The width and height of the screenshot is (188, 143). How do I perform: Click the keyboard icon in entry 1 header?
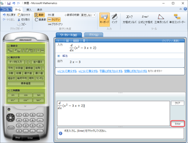(76, 41)
